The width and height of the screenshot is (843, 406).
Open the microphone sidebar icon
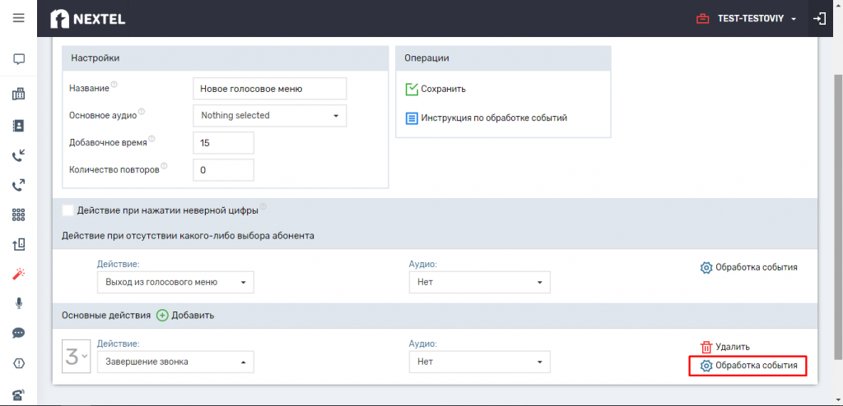tap(19, 303)
